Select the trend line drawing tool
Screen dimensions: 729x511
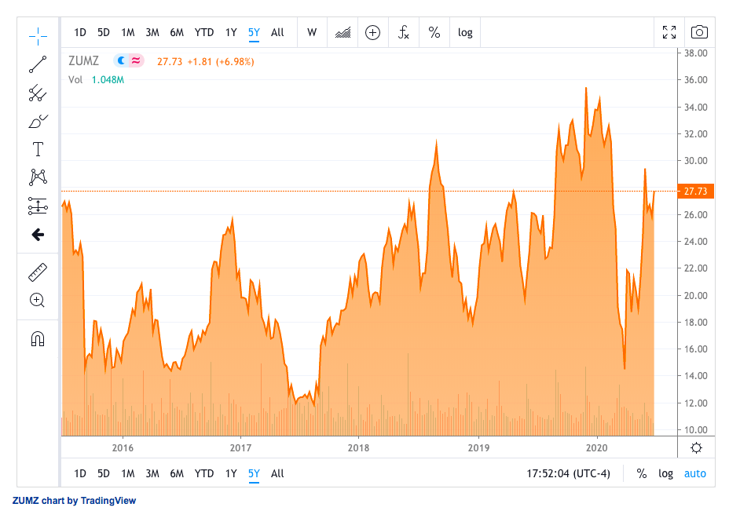tap(38, 64)
